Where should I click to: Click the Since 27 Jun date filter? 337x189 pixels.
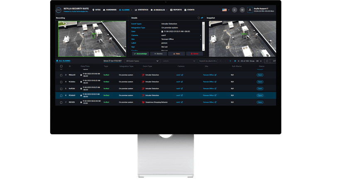(112, 61)
